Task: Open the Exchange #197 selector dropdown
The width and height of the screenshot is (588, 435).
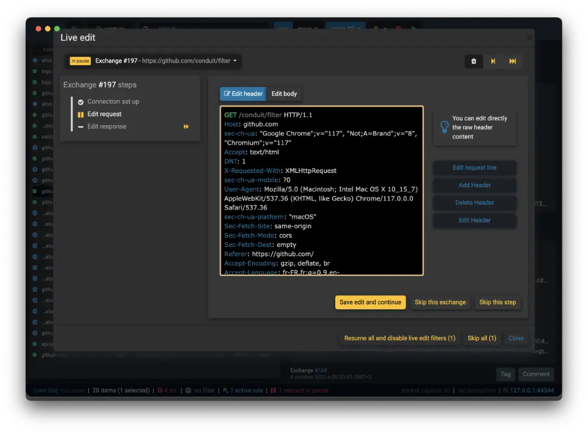Action: pyautogui.click(x=153, y=61)
